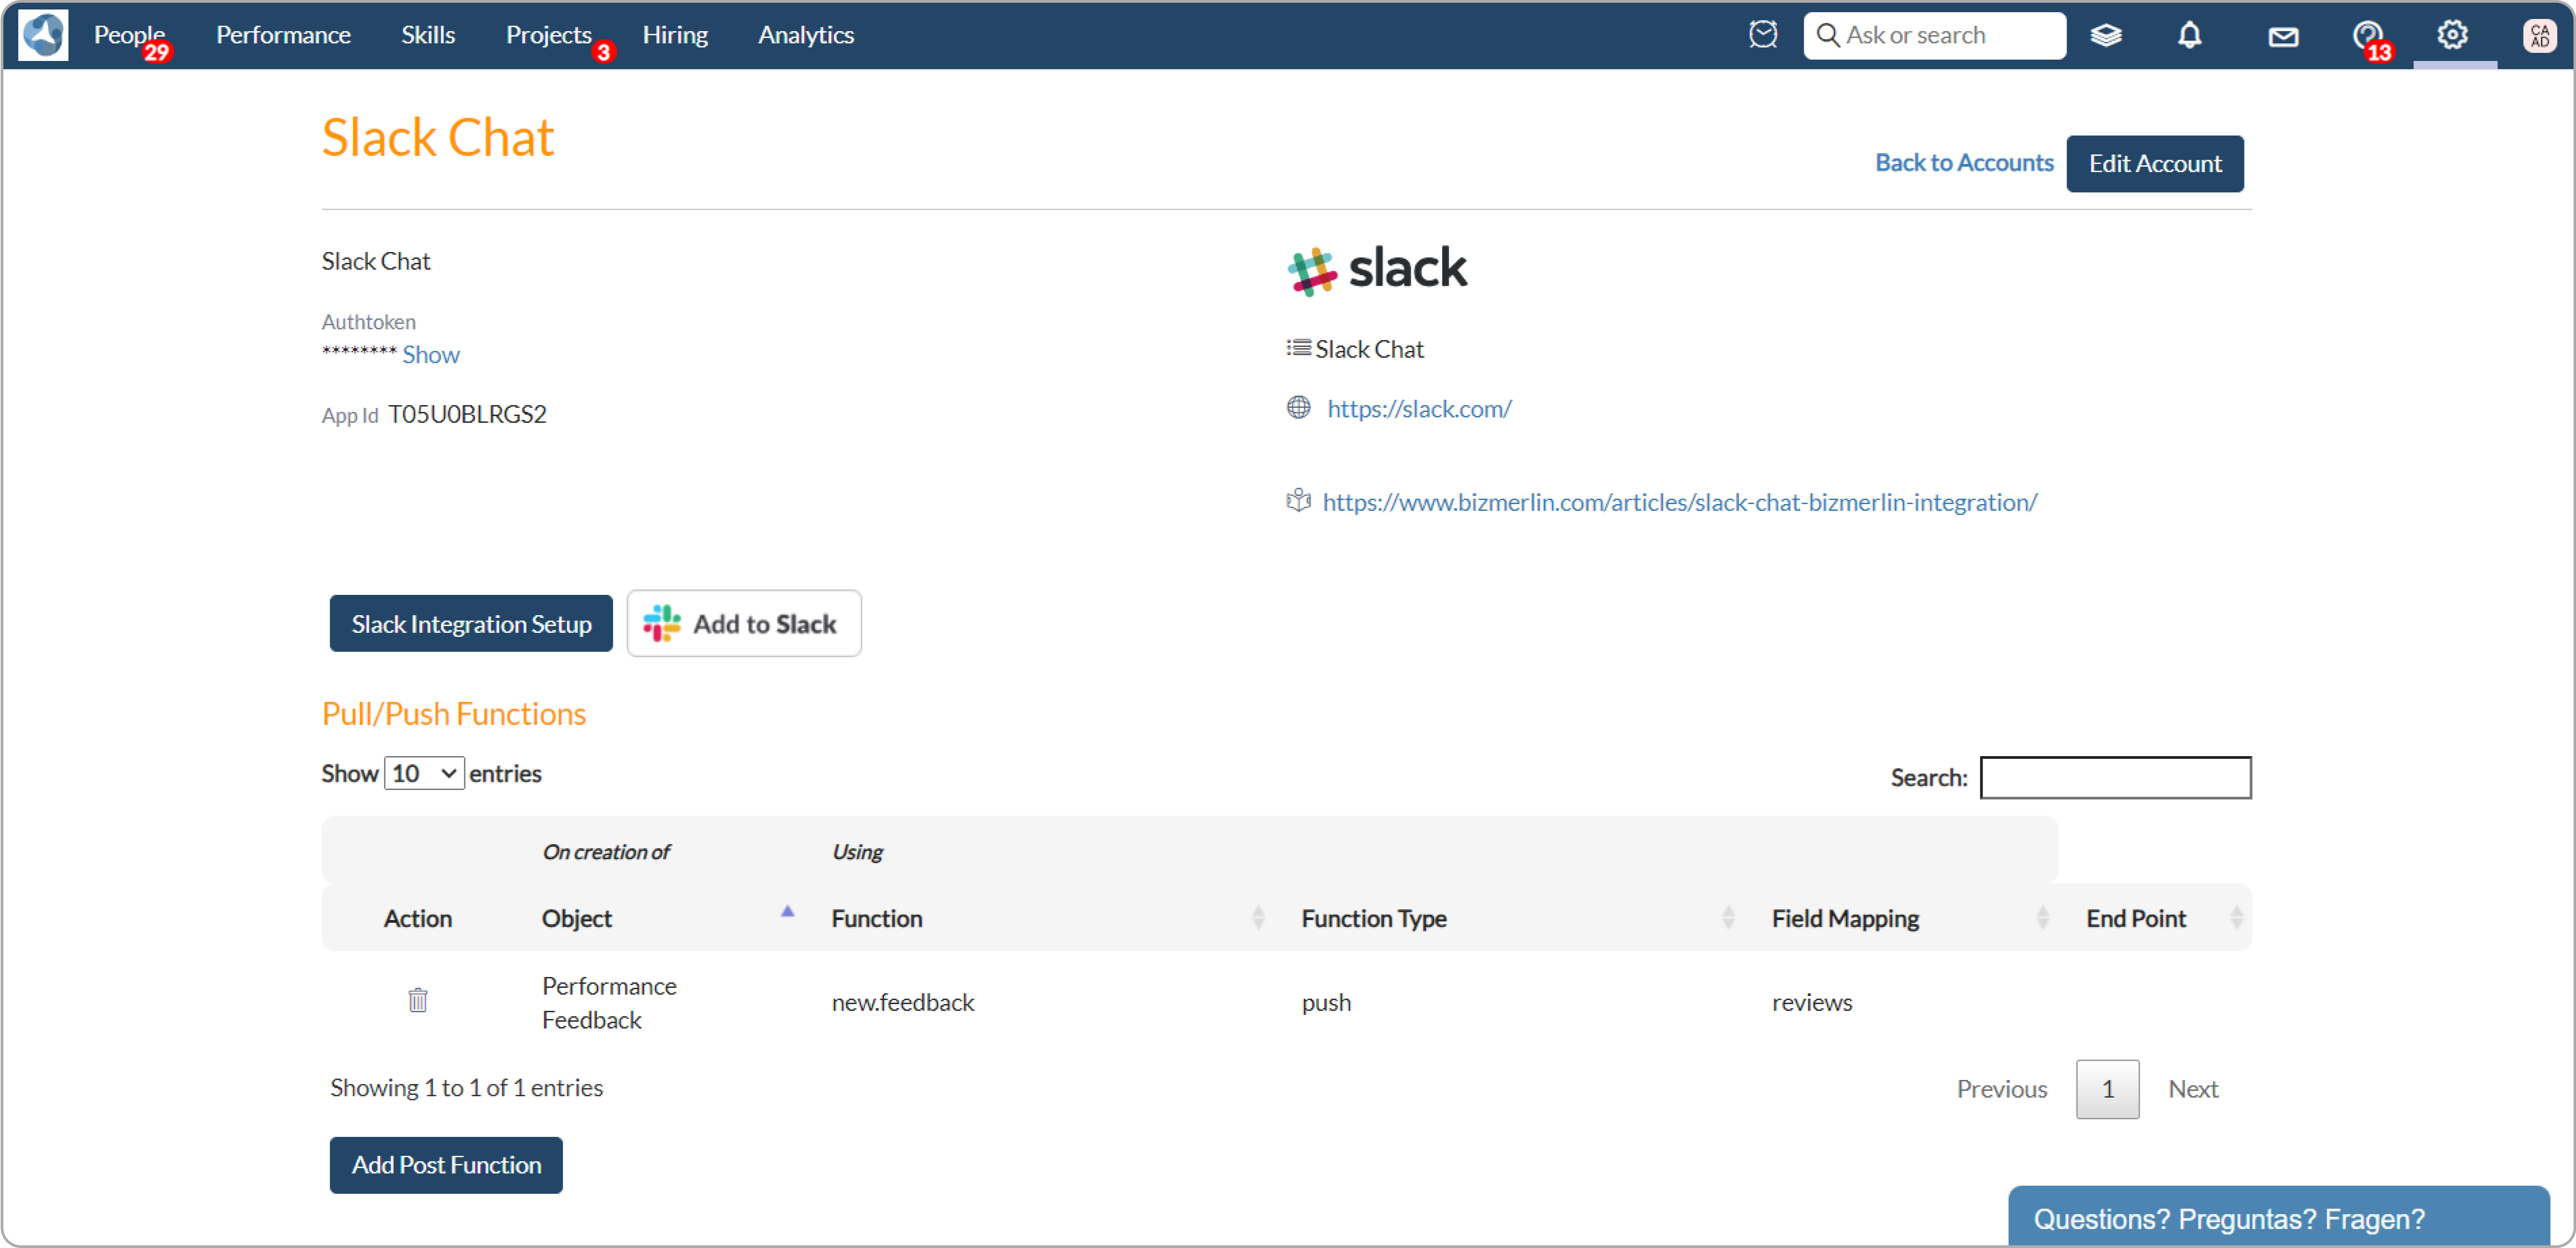Open messages via the envelope icon
Image resolution: width=2576 pixels, height=1248 pixels.
coord(2283,35)
